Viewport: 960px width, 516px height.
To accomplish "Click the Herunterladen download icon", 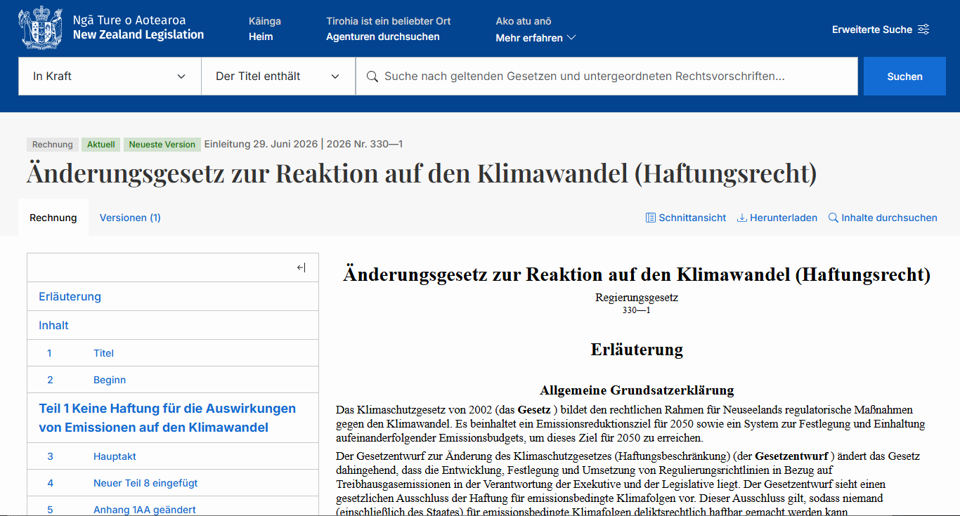I will tap(741, 218).
